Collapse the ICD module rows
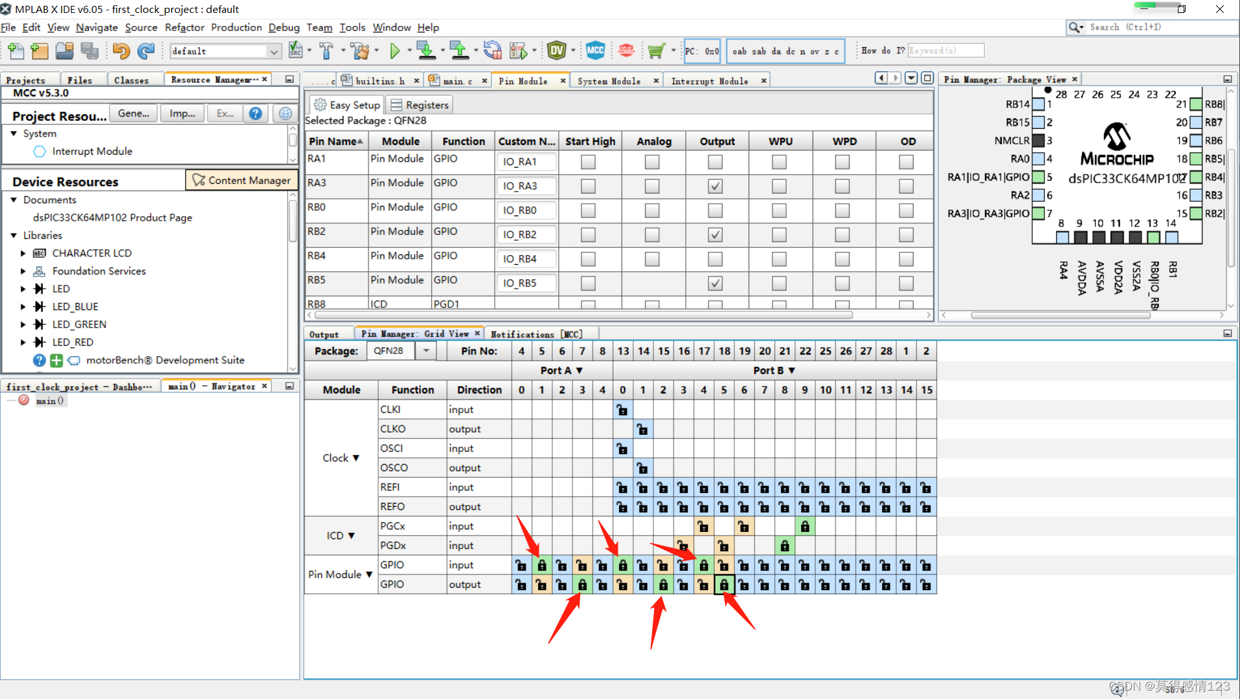1240x699 pixels. [352, 536]
